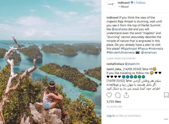Follow the indtravel account
The image size is (169, 124).
(x=141, y=3)
